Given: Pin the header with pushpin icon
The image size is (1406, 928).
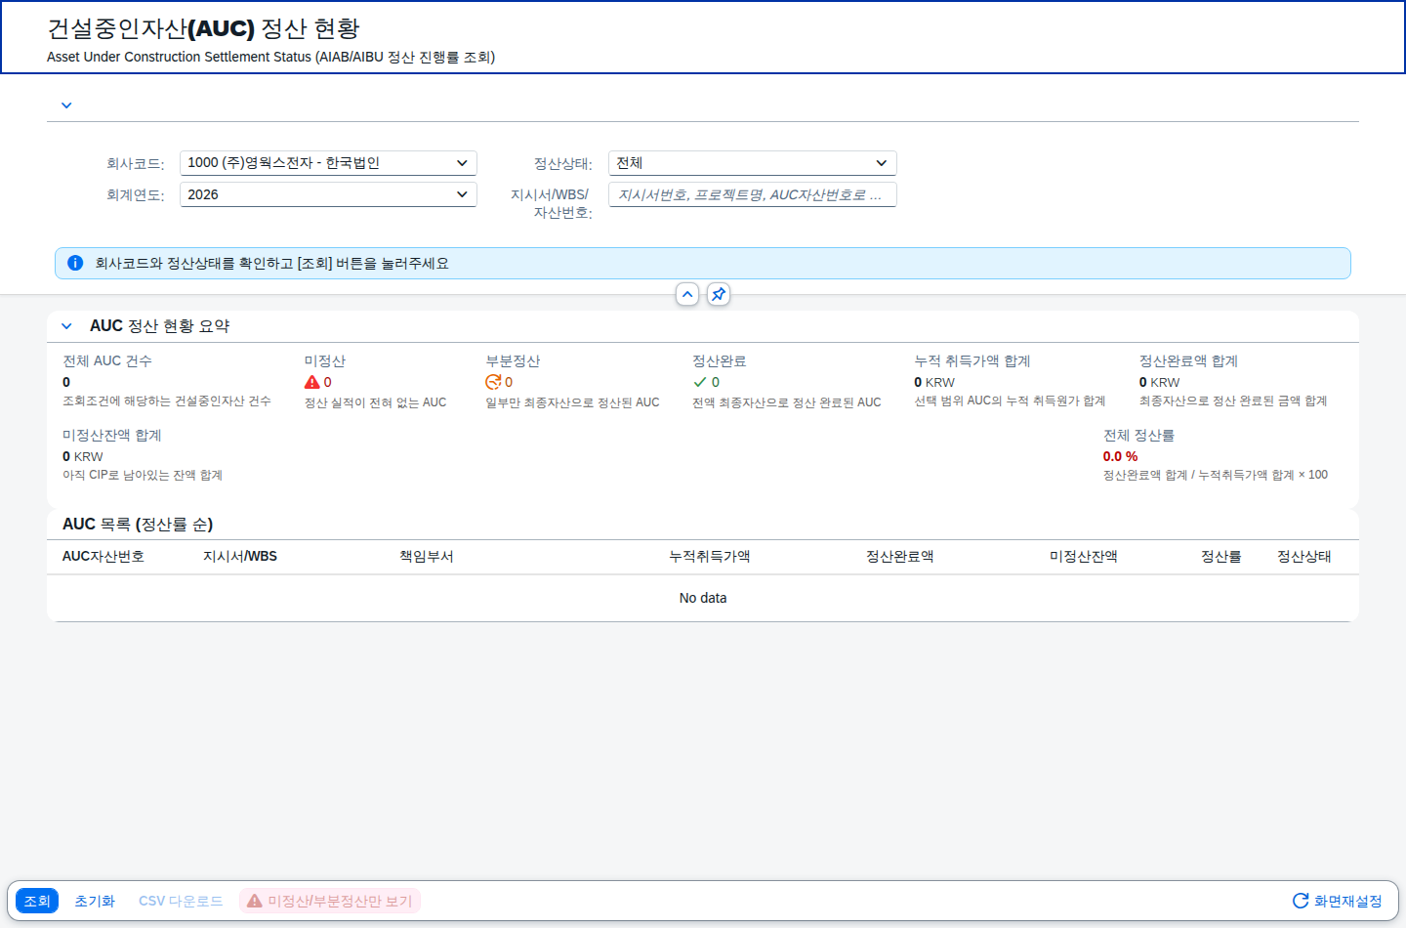Looking at the screenshot, I should 719,294.
